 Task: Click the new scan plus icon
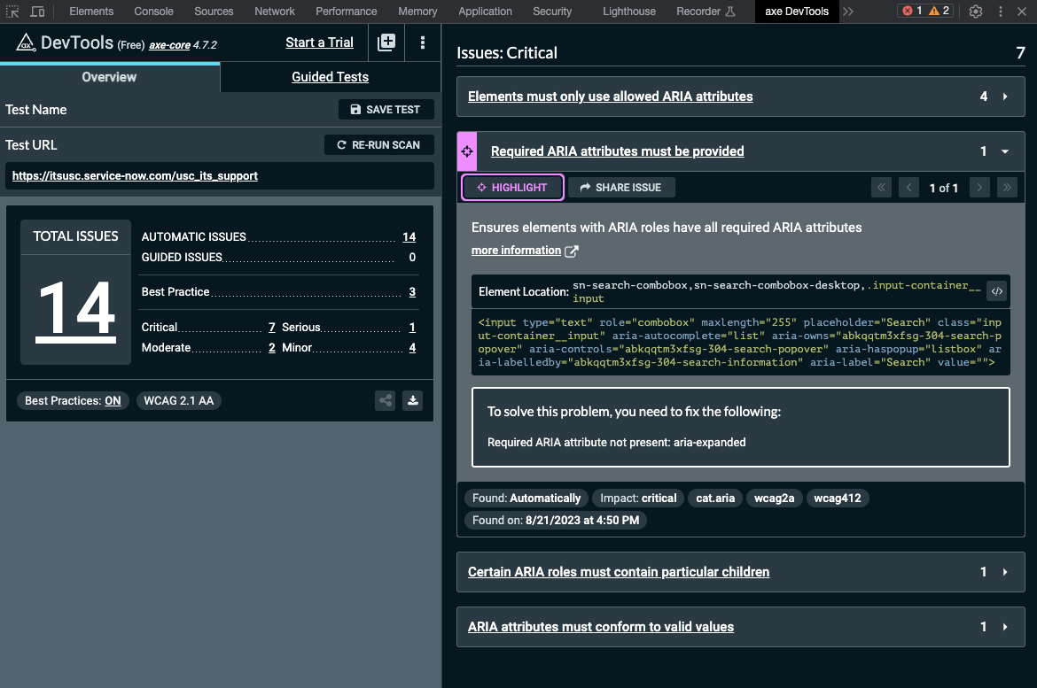point(386,43)
